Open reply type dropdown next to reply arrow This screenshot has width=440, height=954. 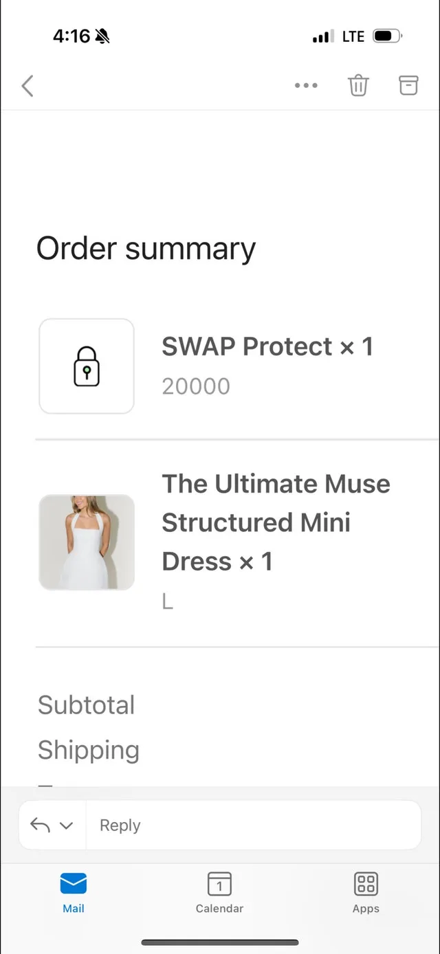(x=67, y=825)
